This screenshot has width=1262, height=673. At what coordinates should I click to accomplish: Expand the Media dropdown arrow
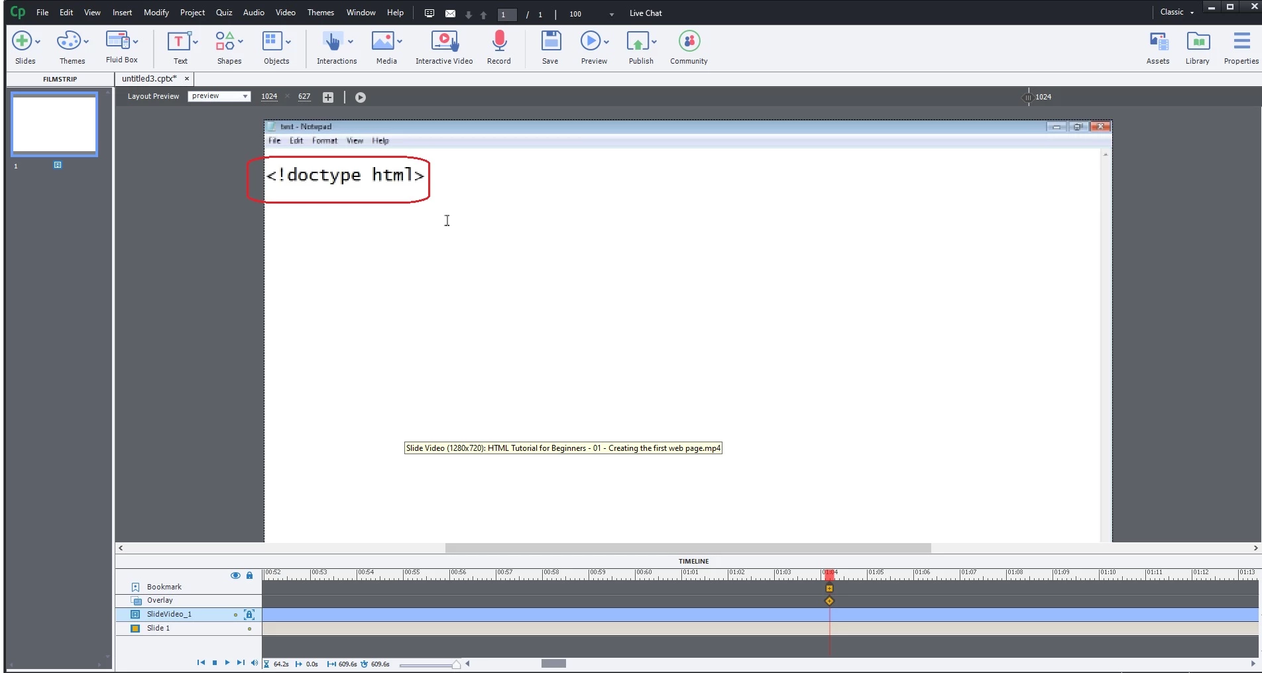coord(400,42)
